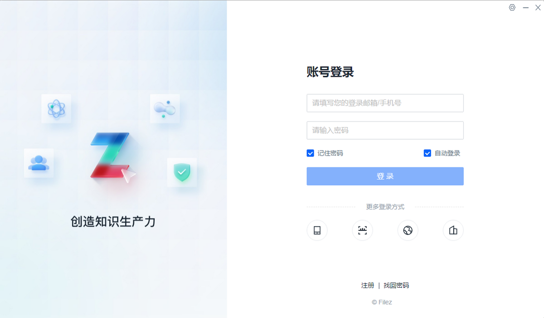Open settings via the gear icon
The image size is (544, 318).
pyautogui.click(x=512, y=7)
